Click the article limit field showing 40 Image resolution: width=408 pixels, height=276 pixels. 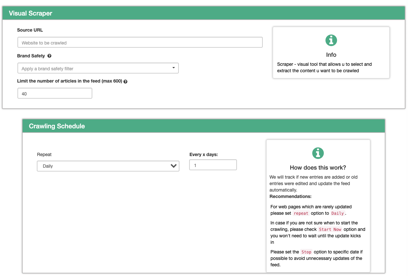click(55, 94)
